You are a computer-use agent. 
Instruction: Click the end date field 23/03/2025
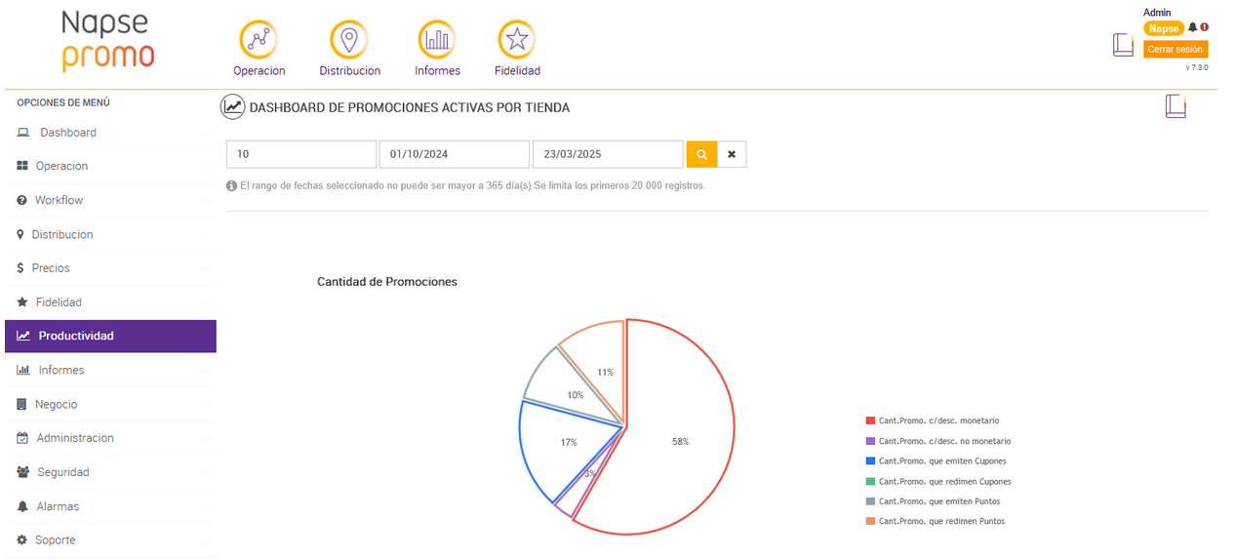click(607, 154)
